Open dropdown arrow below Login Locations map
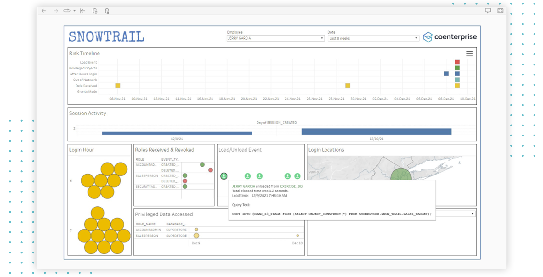543x277 pixels. tap(472, 214)
